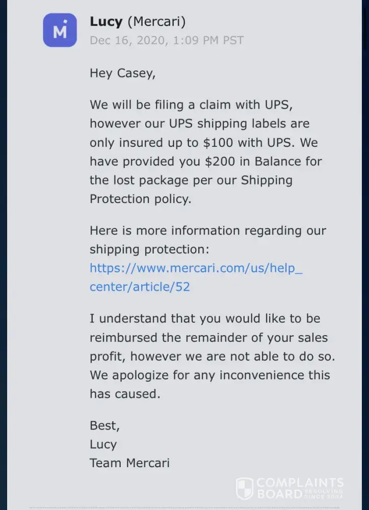The height and width of the screenshot is (510, 369).
Task: Click the "Hey Casey," greeting line
Action: [122, 73]
